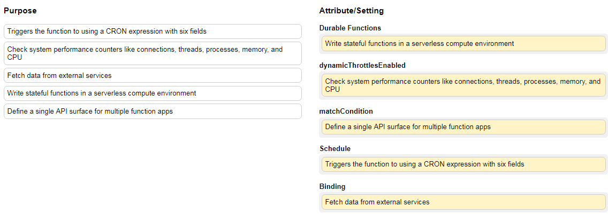608x214 pixels.
Task: Click the dynamicThrottlesEnabled label
Action: pos(362,66)
